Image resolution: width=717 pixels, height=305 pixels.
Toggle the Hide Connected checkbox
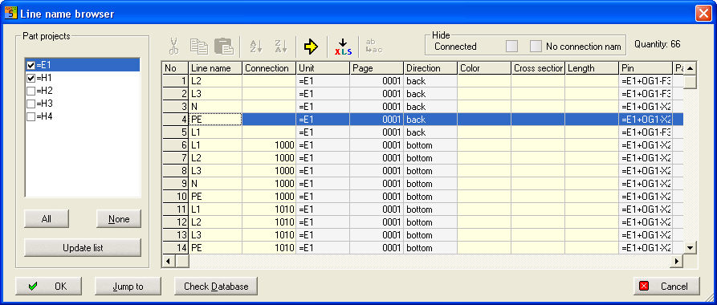(511, 47)
